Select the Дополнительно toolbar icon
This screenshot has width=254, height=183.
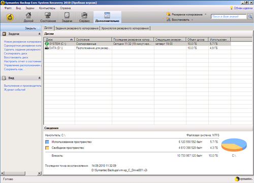[x=107, y=17]
